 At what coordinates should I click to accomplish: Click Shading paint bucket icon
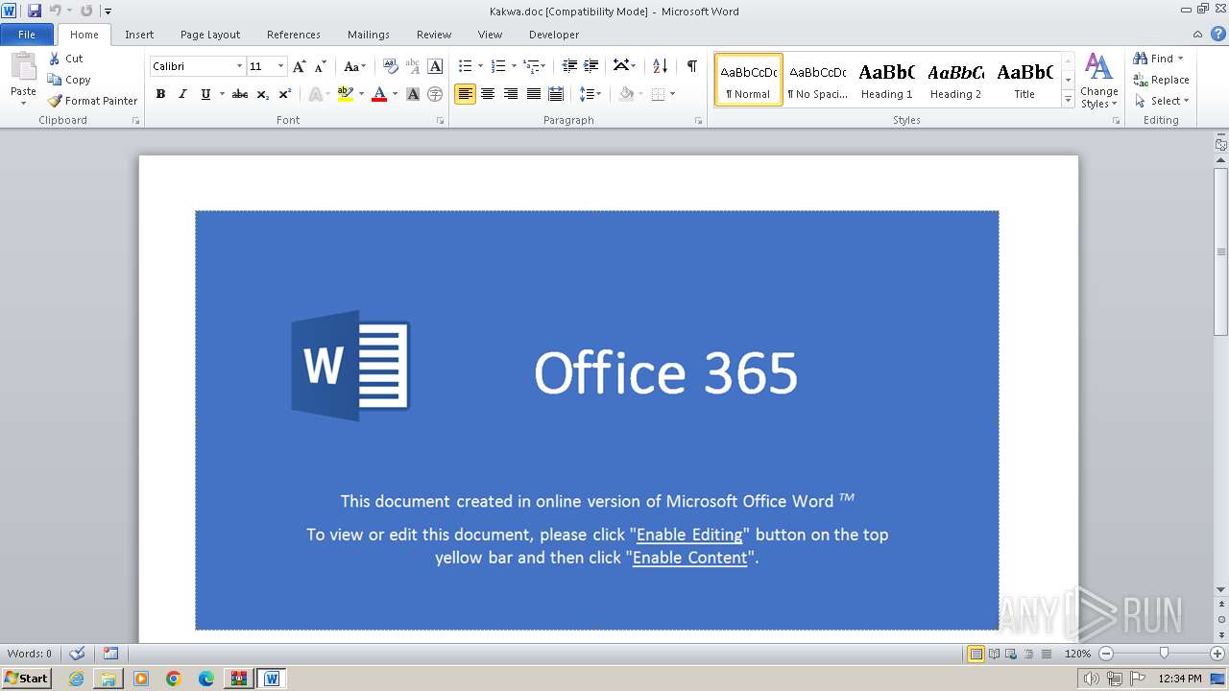(626, 94)
